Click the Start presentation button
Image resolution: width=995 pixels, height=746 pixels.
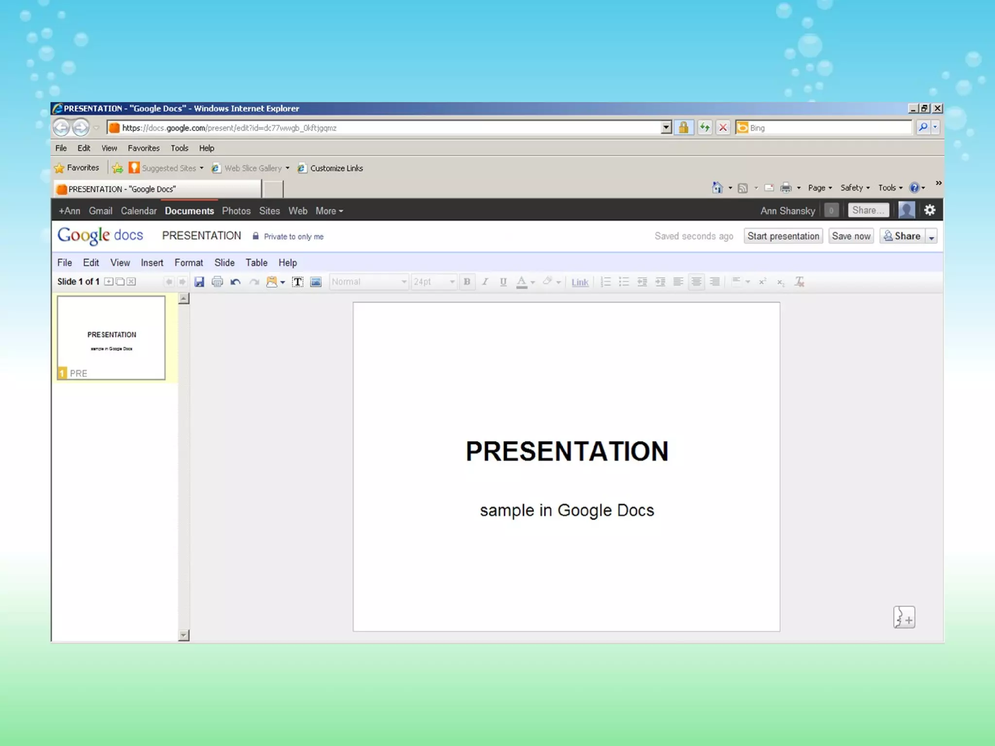coord(783,236)
